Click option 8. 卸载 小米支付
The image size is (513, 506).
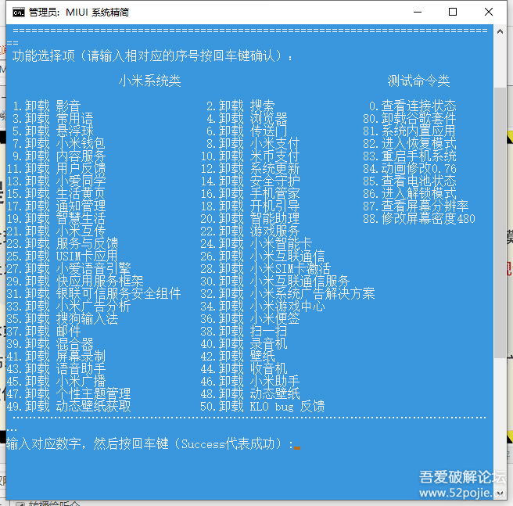(253, 143)
